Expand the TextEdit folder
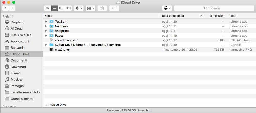The image size is (256, 113). tap(46, 22)
